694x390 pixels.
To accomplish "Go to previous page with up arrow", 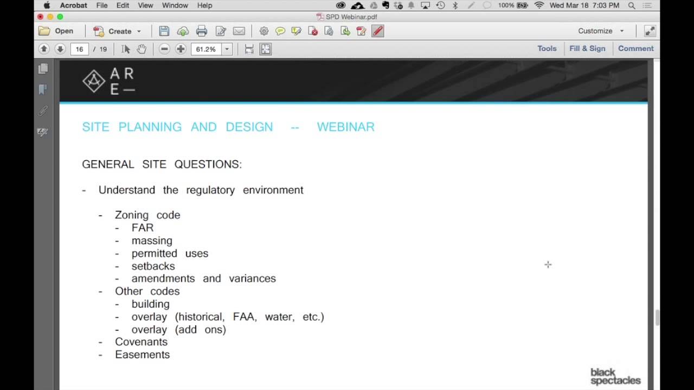I will [x=44, y=49].
